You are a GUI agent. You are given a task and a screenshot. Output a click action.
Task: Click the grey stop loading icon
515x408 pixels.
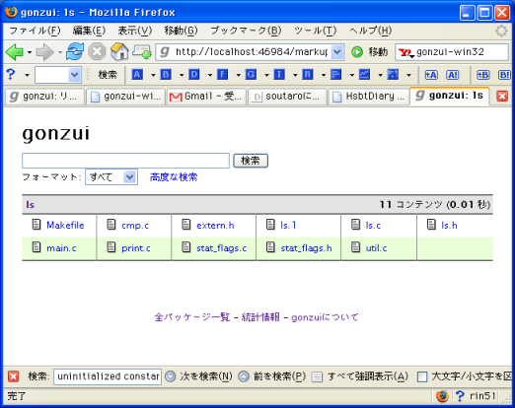(x=97, y=51)
